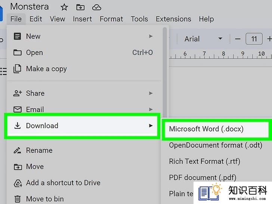Expand the Download submenu arrow

(151, 126)
